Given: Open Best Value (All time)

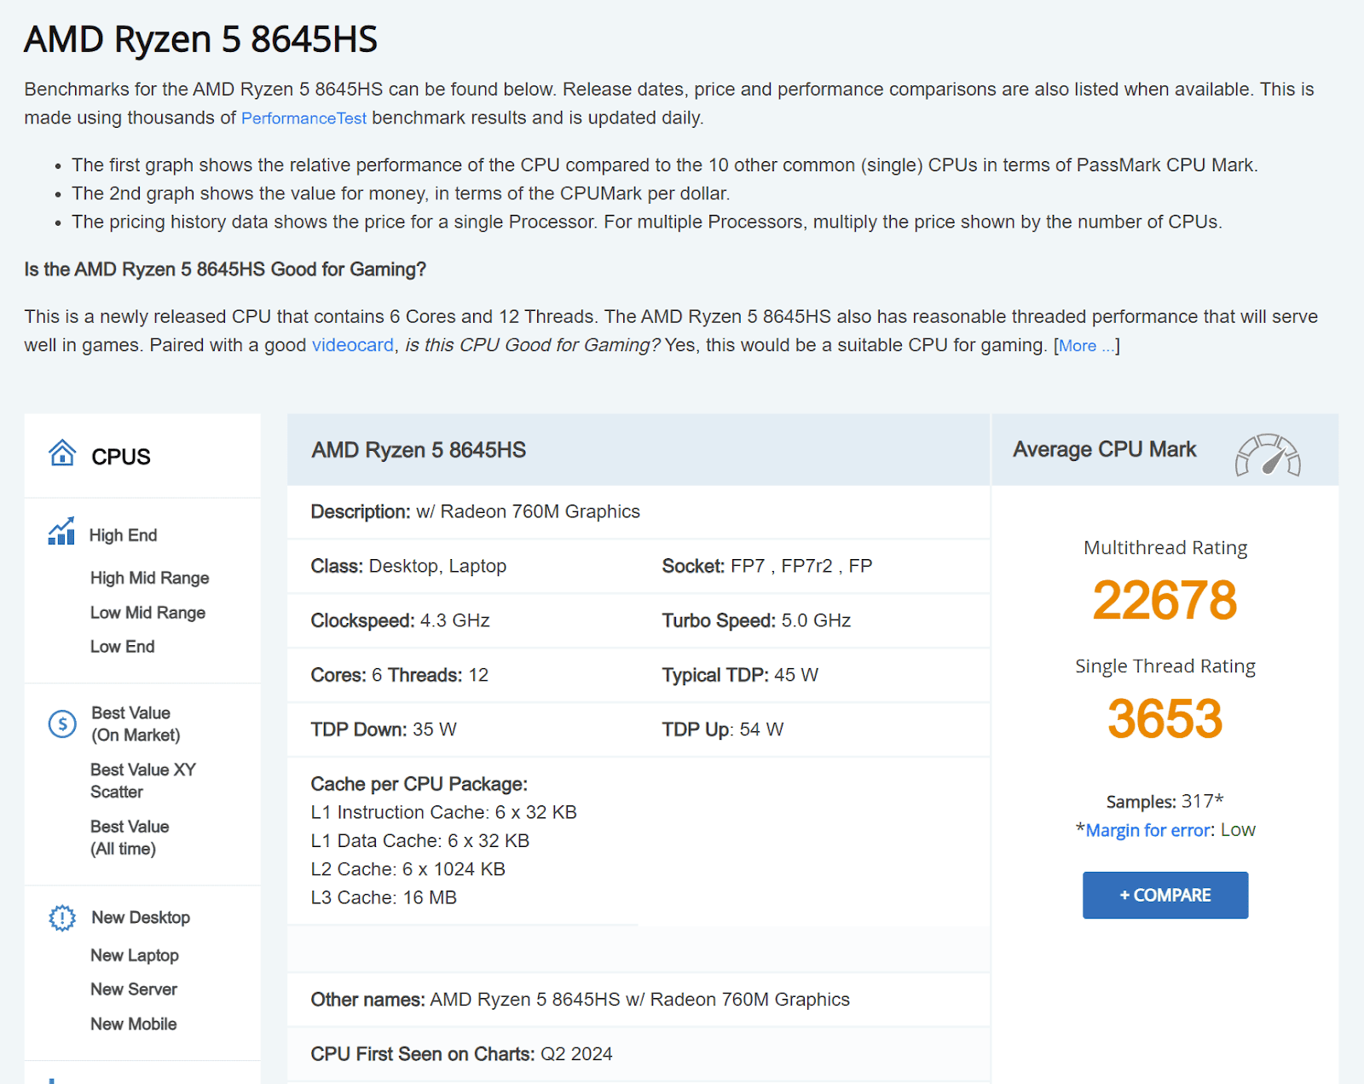Looking at the screenshot, I should [x=130, y=838].
